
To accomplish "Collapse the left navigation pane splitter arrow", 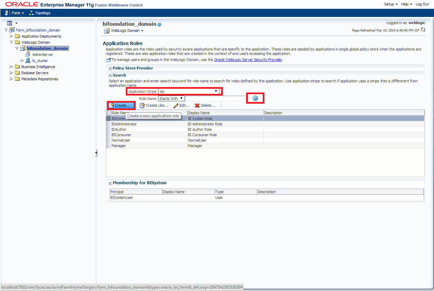I will pyautogui.click(x=96, y=153).
